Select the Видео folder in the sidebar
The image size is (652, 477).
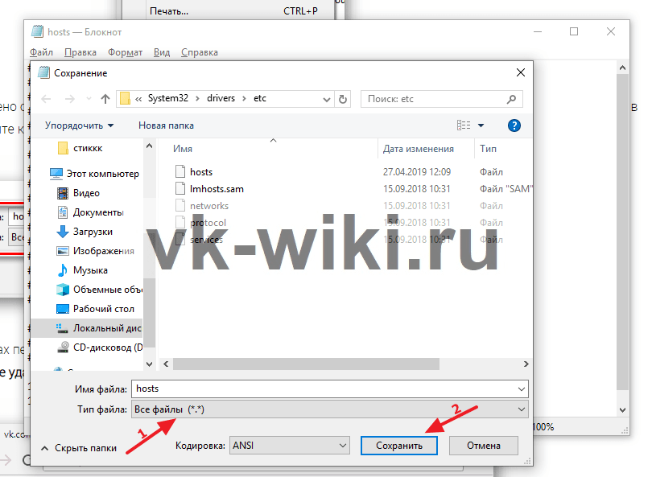[x=86, y=193]
